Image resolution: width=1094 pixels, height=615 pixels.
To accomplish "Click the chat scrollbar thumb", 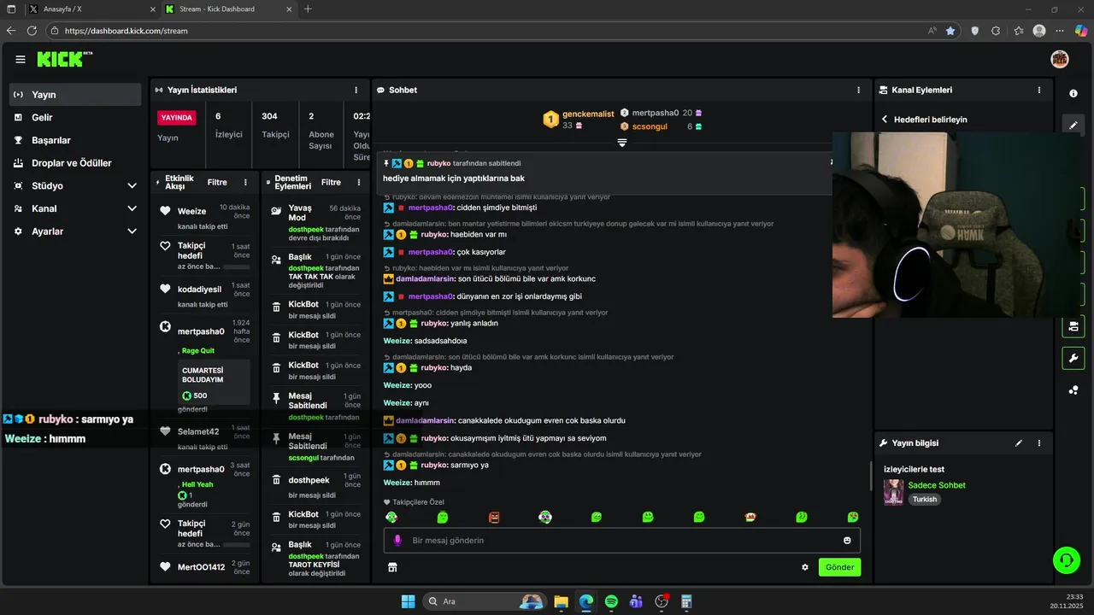I will point(871,477).
